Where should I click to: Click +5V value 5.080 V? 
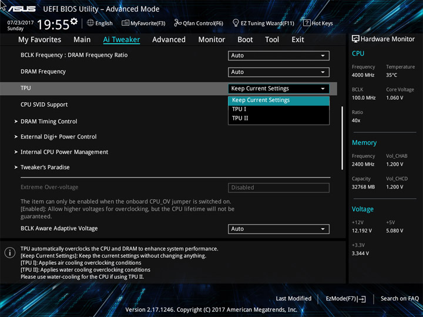point(394,231)
